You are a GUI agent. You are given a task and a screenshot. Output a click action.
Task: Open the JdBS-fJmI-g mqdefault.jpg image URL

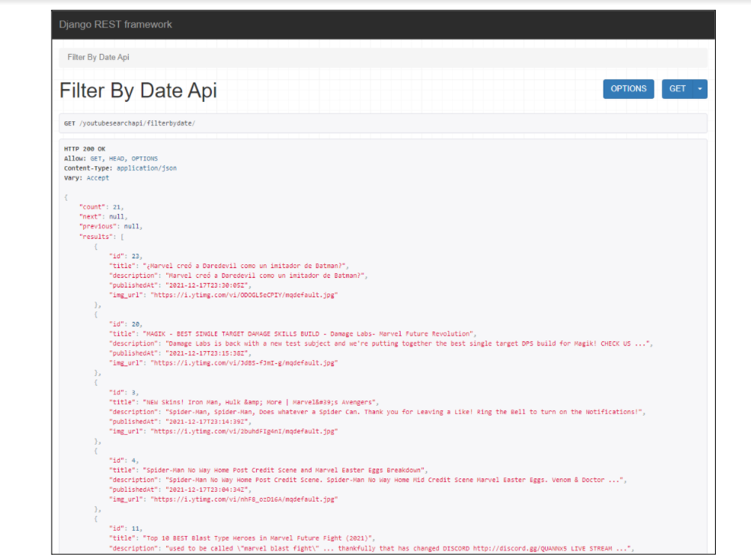(x=244, y=362)
